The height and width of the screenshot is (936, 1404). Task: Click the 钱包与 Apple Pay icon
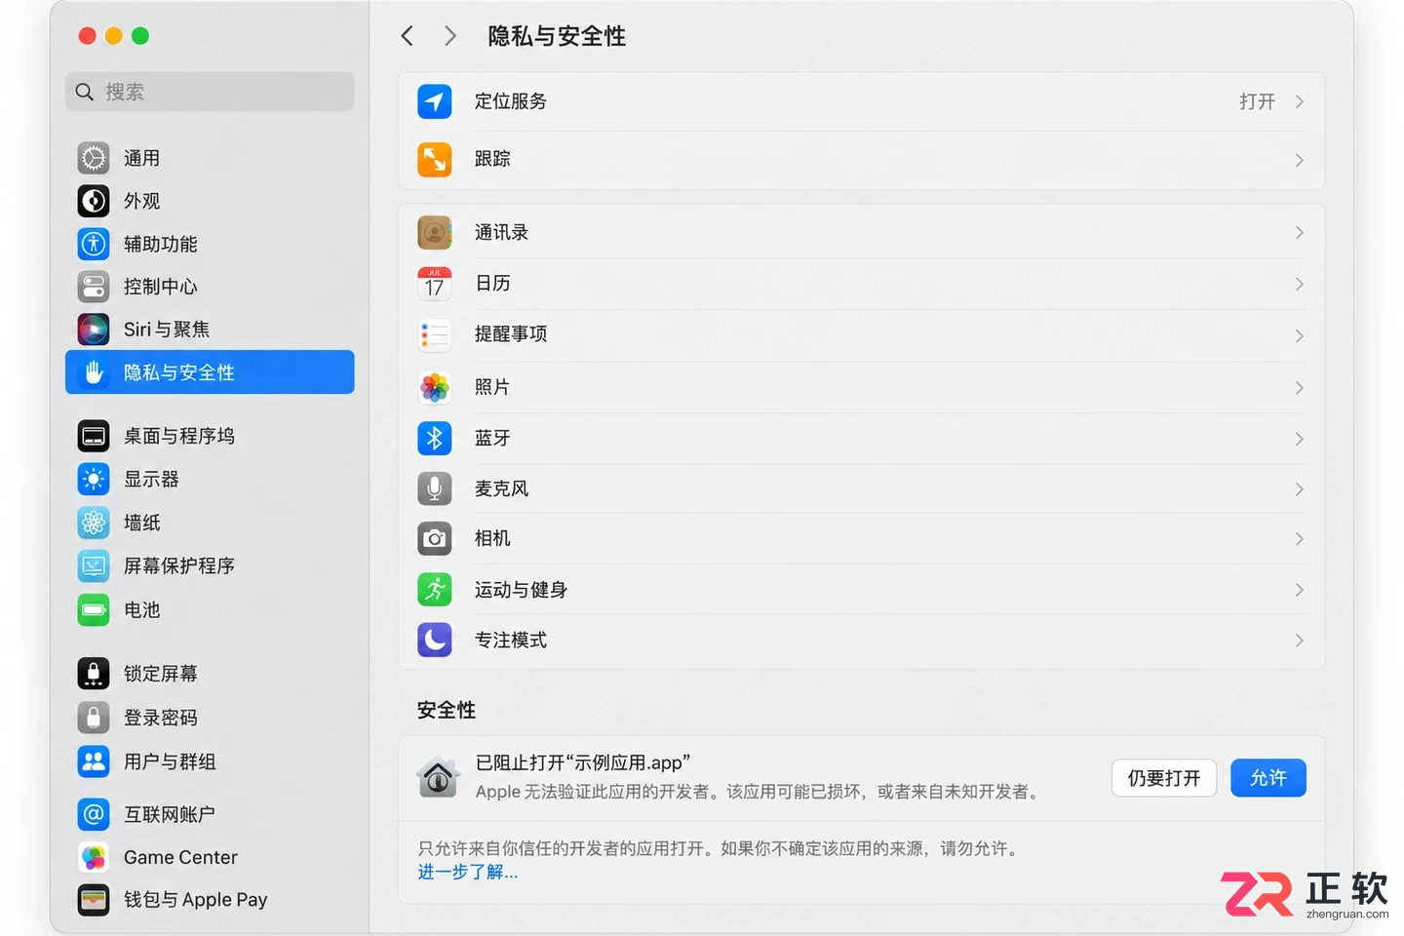tap(94, 900)
